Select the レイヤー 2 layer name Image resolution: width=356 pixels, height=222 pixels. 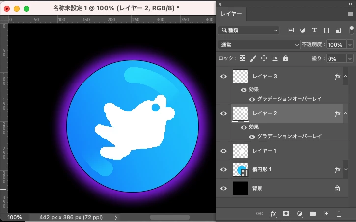click(x=265, y=113)
